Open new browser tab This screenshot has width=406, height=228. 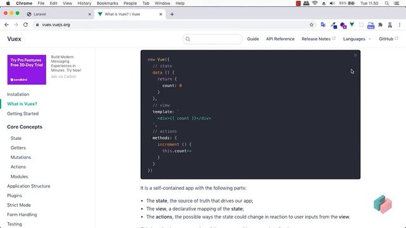(172, 14)
